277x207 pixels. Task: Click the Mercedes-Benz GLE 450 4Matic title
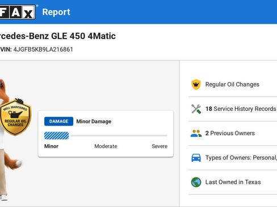coord(57,36)
